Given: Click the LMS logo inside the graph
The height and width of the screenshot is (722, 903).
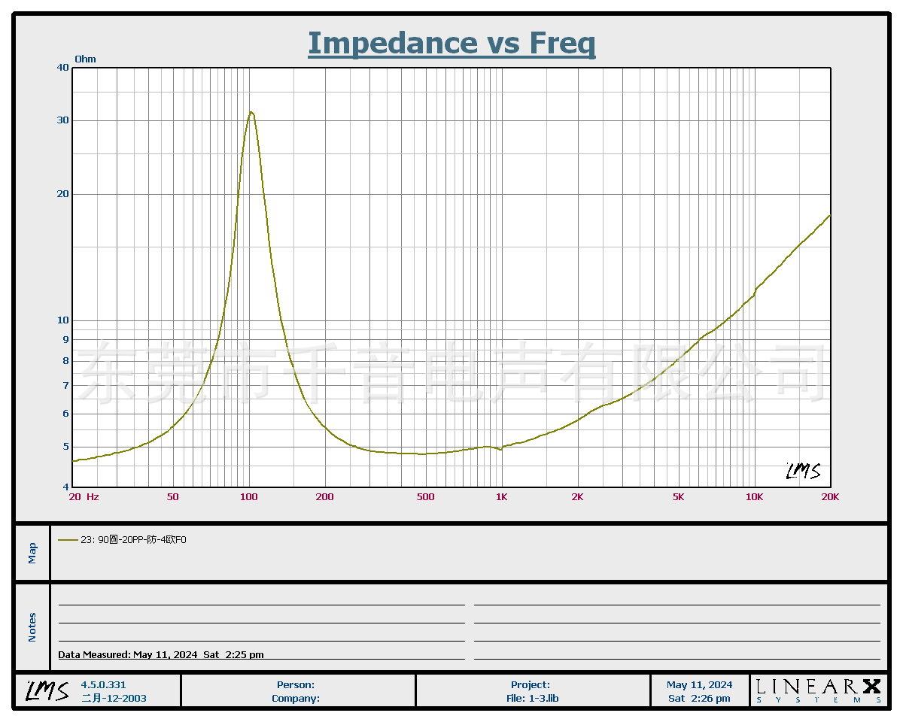Looking at the screenshot, I should click(803, 472).
